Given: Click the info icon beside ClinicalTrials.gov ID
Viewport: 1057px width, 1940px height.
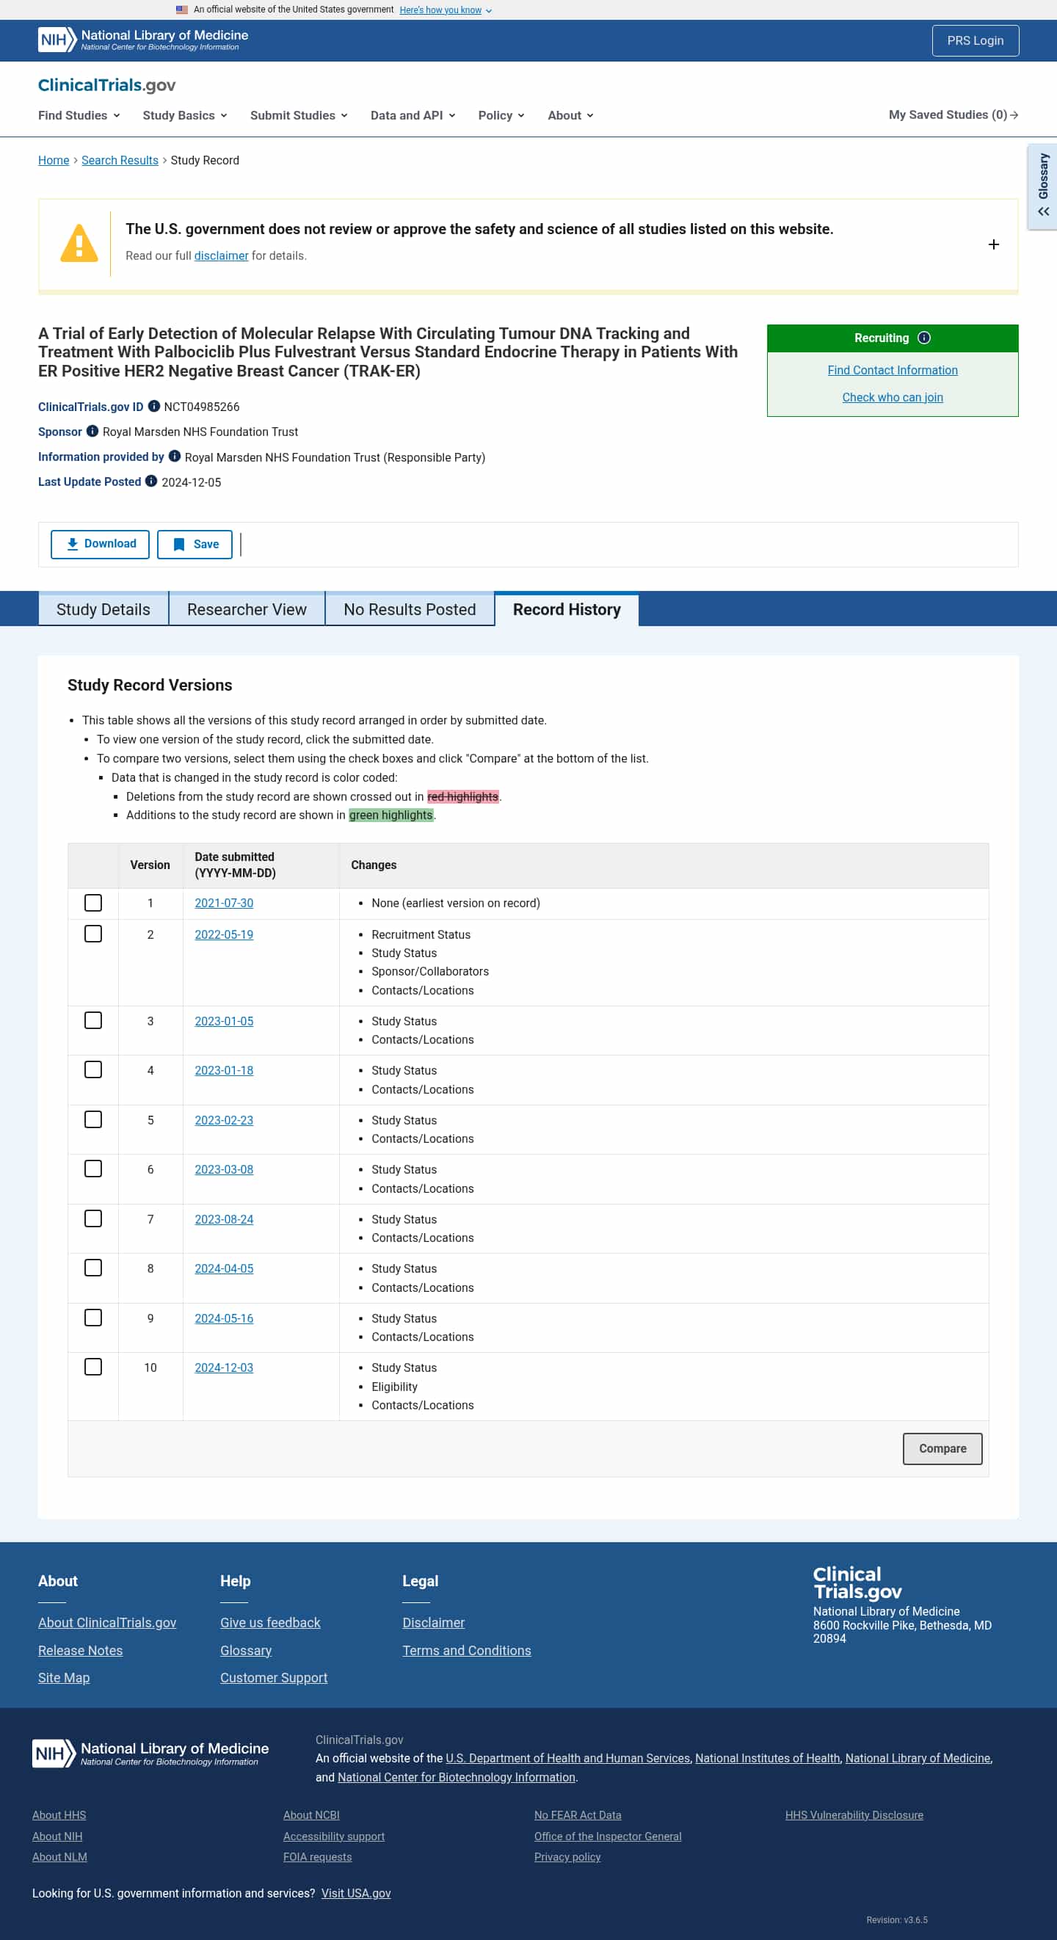Looking at the screenshot, I should (153, 407).
